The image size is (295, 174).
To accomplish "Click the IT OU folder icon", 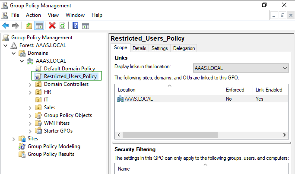I will (x=38, y=99).
